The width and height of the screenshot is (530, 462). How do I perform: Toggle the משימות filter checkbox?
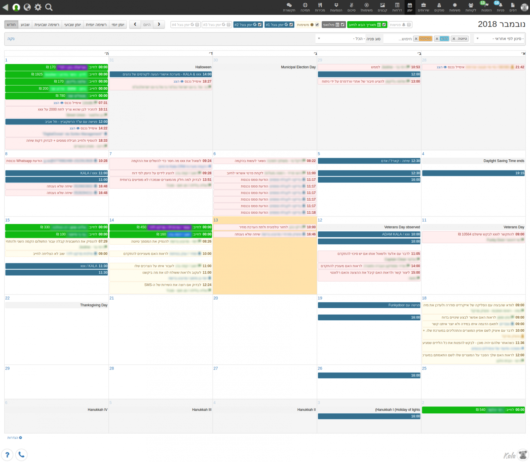coord(317,25)
